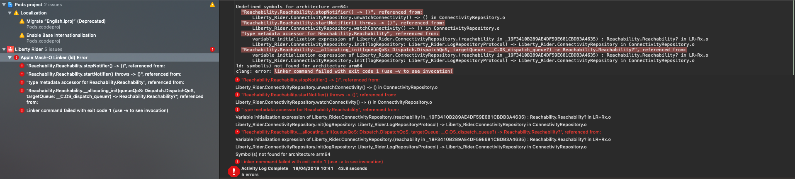This screenshot has width=795, height=179.
Task: Click the warning icon beside Enable Base Internationalization
Action: [22, 35]
